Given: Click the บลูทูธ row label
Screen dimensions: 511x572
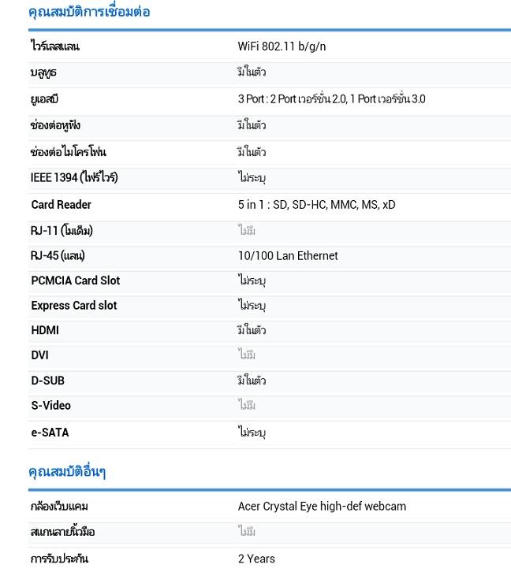Looking at the screenshot, I should point(43,72).
